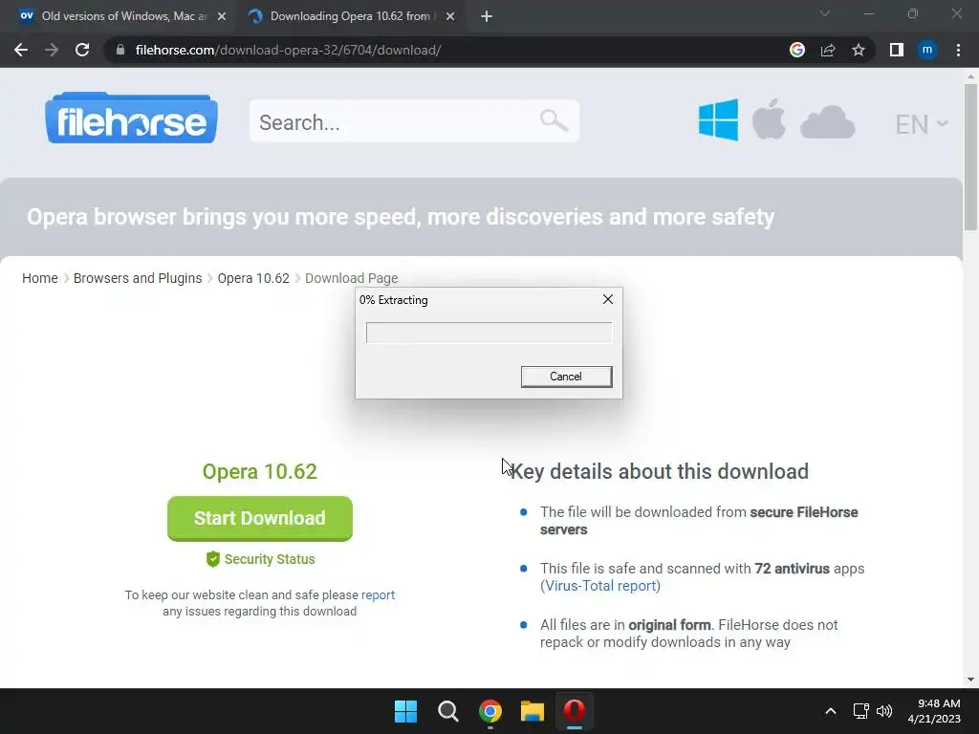Cancel the extraction dialog
Screen dimensions: 979x734
(x=566, y=377)
